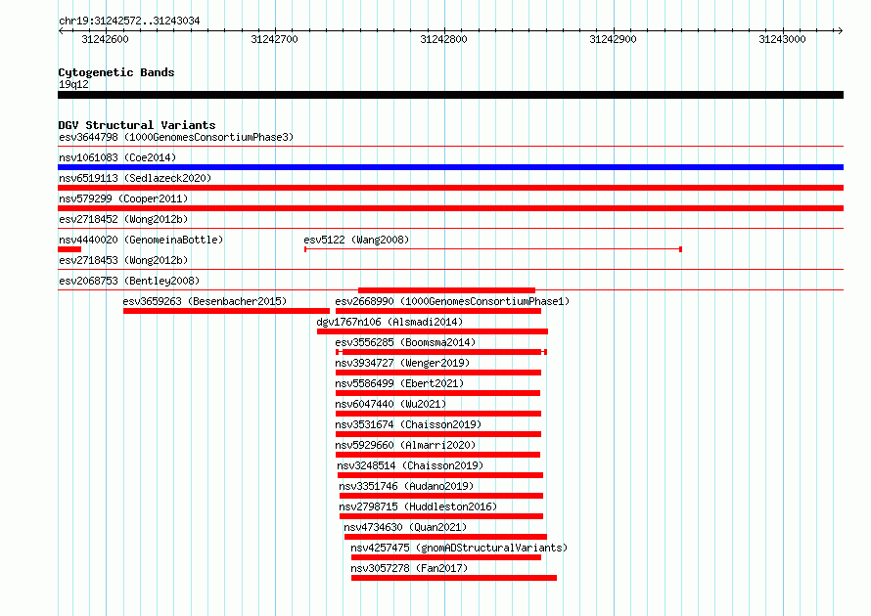Image resolution: width=871 pixels, height=616 pixels.
Task: Click the dgv1767n106 (Alsmadi2014) label
Action: click(390, 322)
